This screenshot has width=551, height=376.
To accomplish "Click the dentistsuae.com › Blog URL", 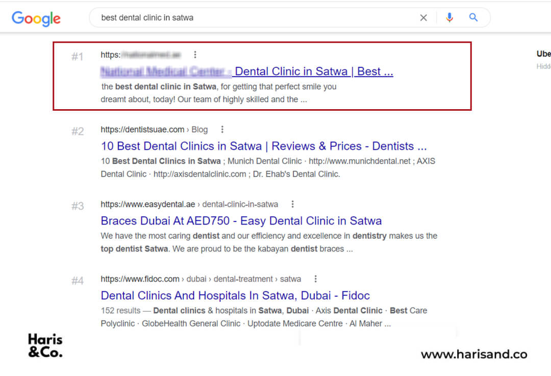I will pyautogui.click(x=154, y=129).
